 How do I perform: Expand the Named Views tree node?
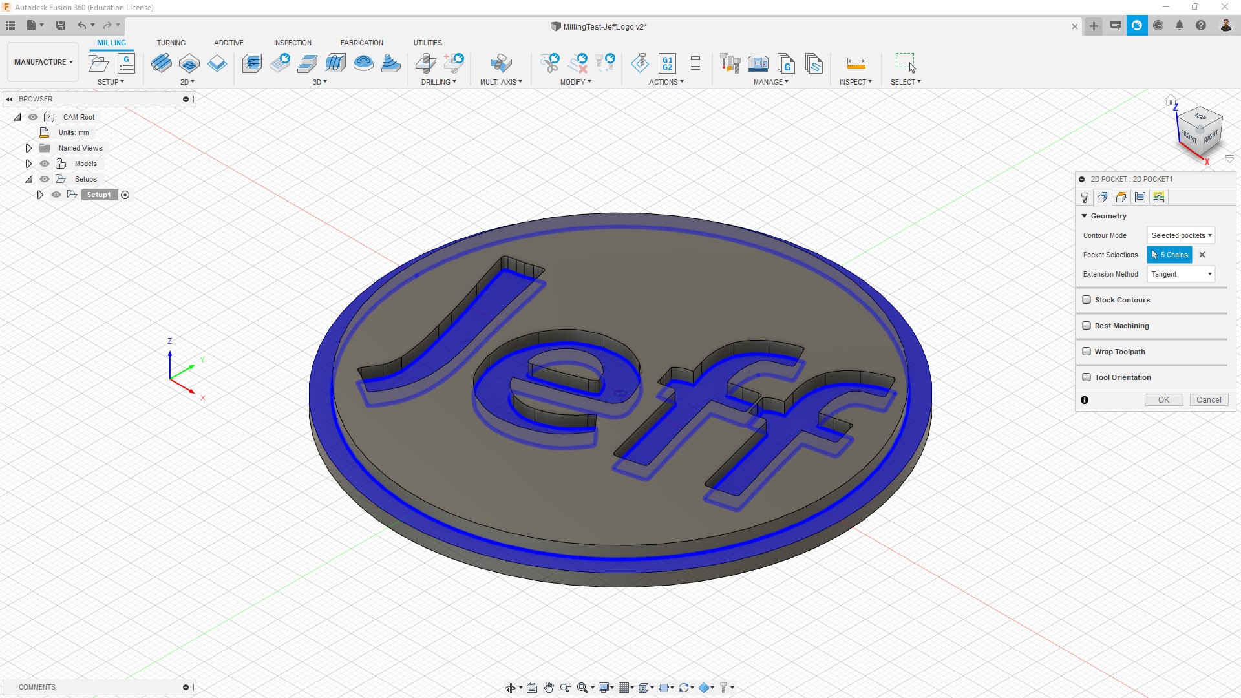click(28, 148)
